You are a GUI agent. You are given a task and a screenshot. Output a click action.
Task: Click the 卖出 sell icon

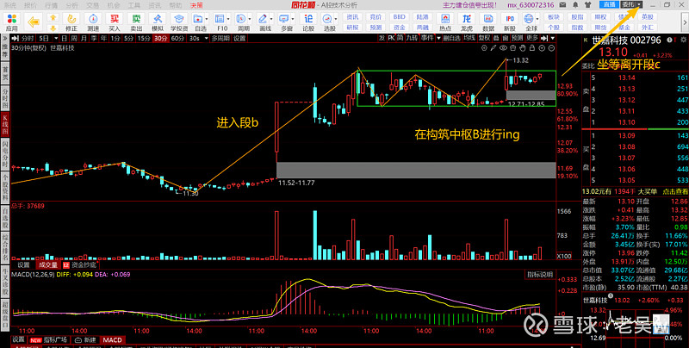[x=136, y=22]
